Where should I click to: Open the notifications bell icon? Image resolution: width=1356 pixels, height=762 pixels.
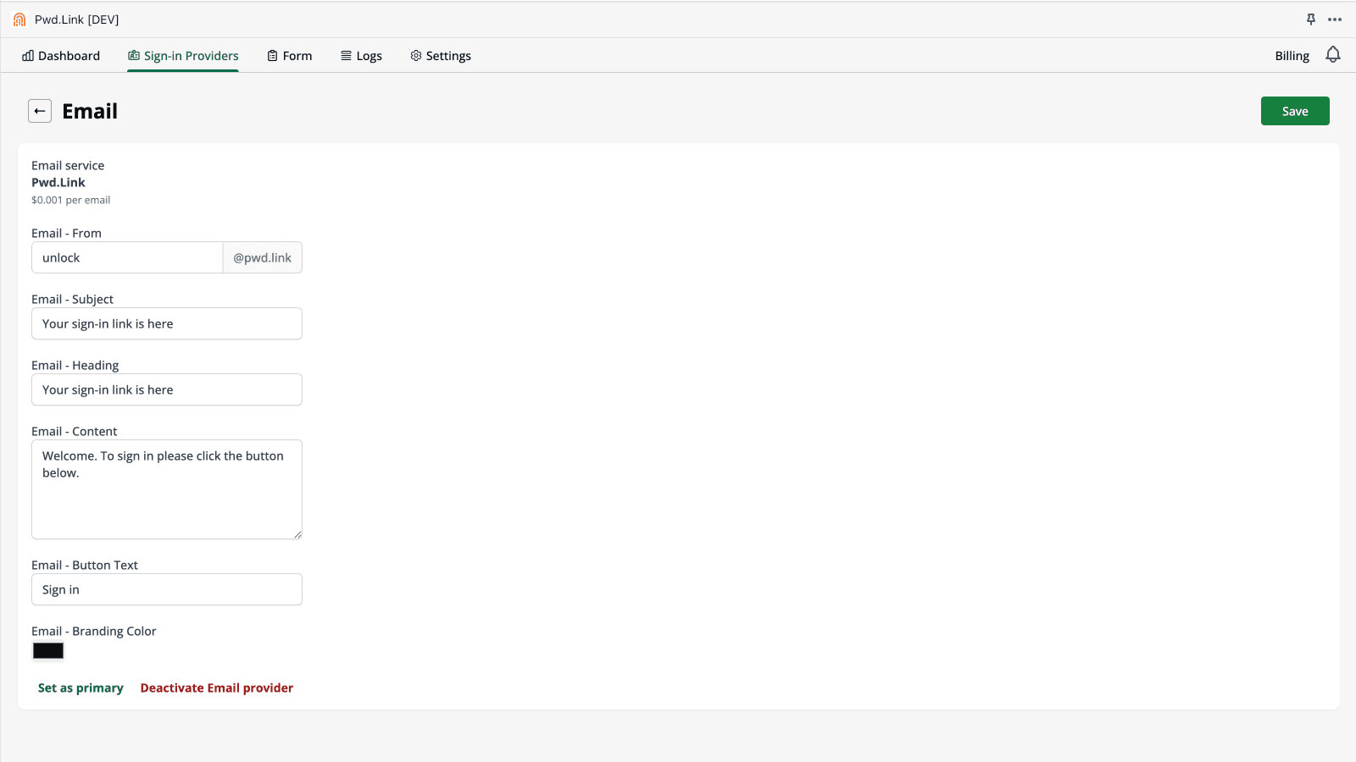[1333, 55]
